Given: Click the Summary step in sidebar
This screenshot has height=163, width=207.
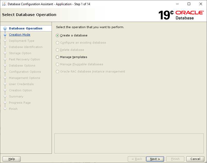Looking at the screenshot, I should (x=16, y=96).
